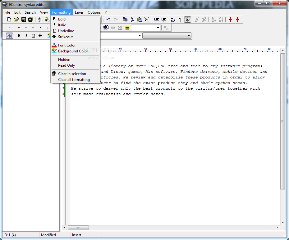Click the Indent block icon

click(163, 19)
